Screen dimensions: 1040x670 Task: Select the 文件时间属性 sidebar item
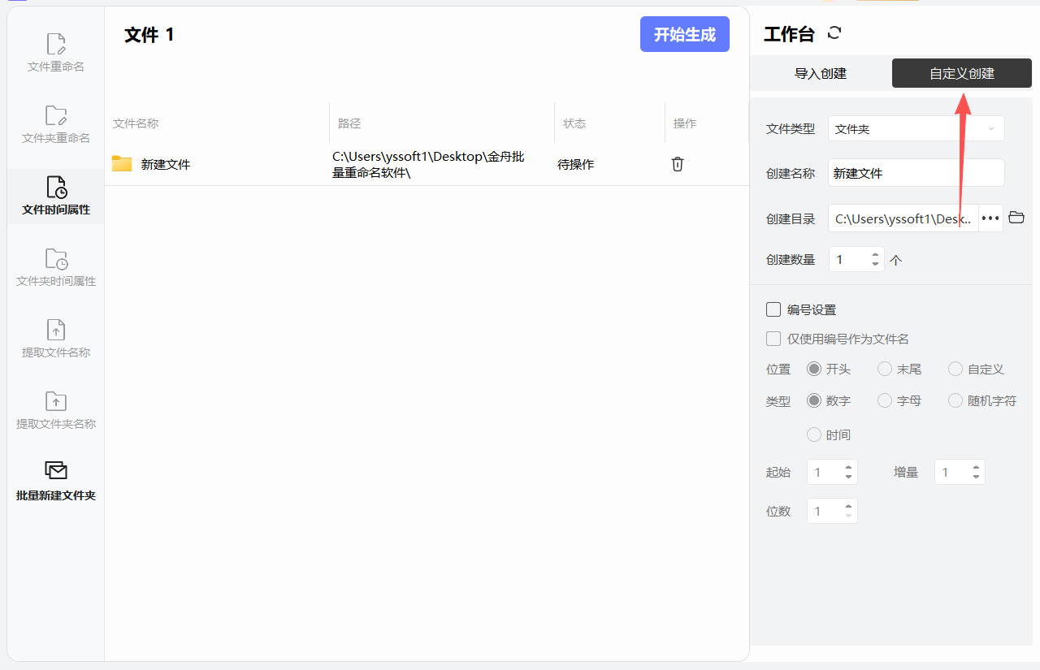click(55, 196)
